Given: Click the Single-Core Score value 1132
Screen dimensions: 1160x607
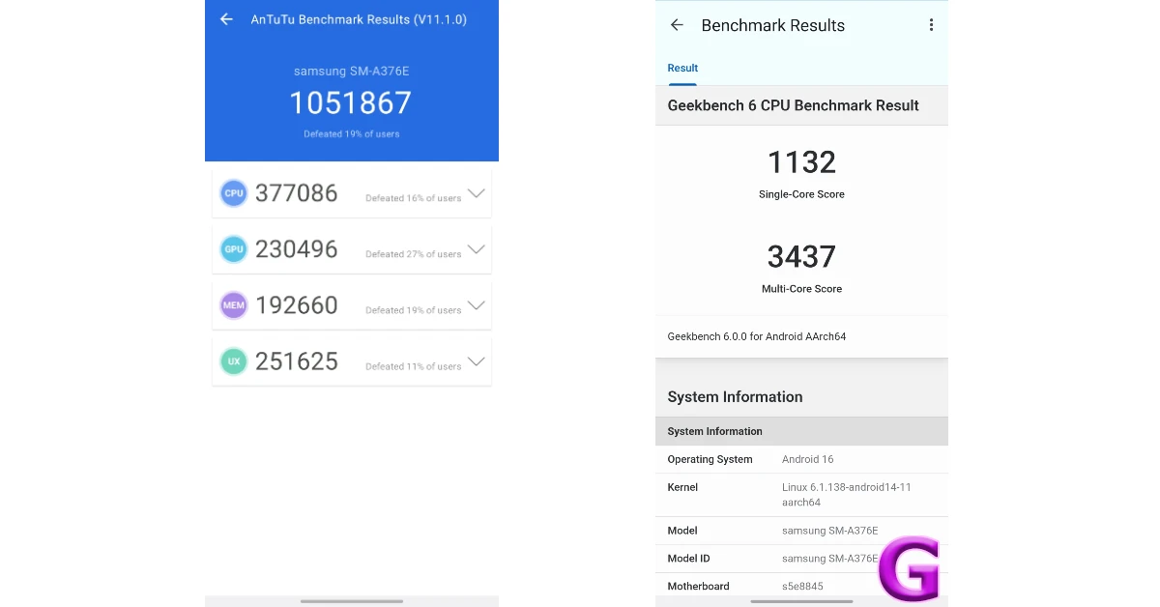Looking at the screenshot, I should [x=801, y=162].
